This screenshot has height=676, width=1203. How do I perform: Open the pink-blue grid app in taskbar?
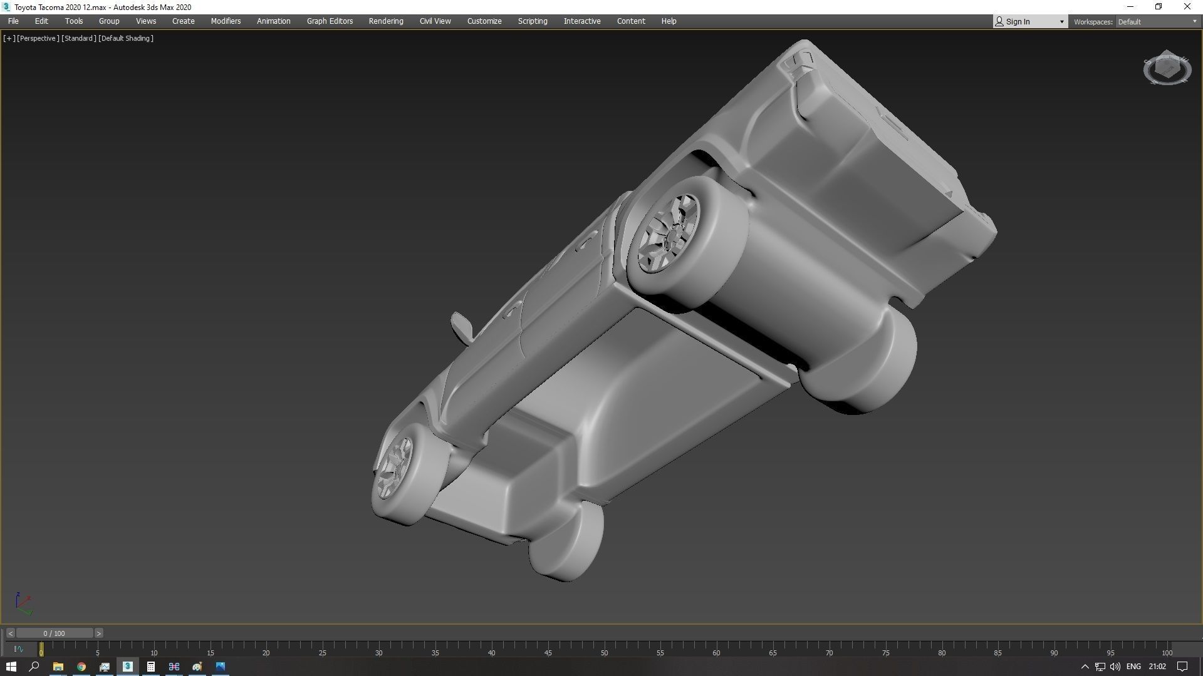tap(174, 667)
